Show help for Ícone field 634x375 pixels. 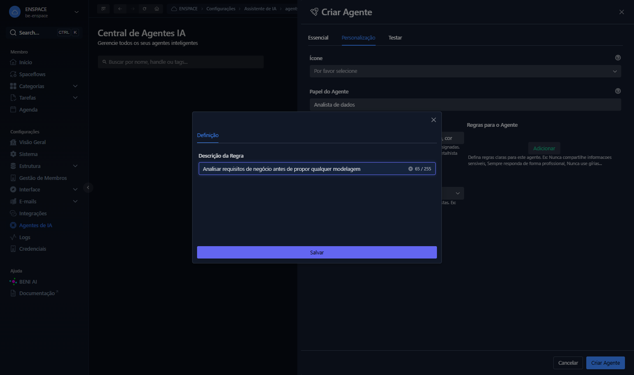click(x=618, y=58)
